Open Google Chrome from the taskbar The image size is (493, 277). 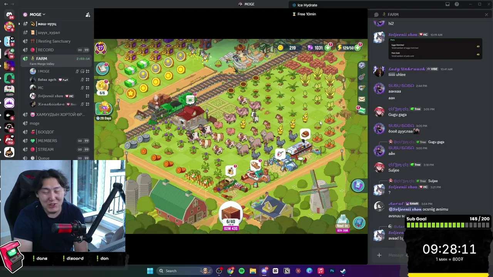click(230, 271)
